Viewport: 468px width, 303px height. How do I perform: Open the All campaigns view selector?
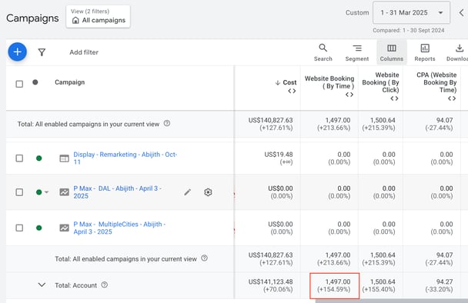tap(99, 16)
